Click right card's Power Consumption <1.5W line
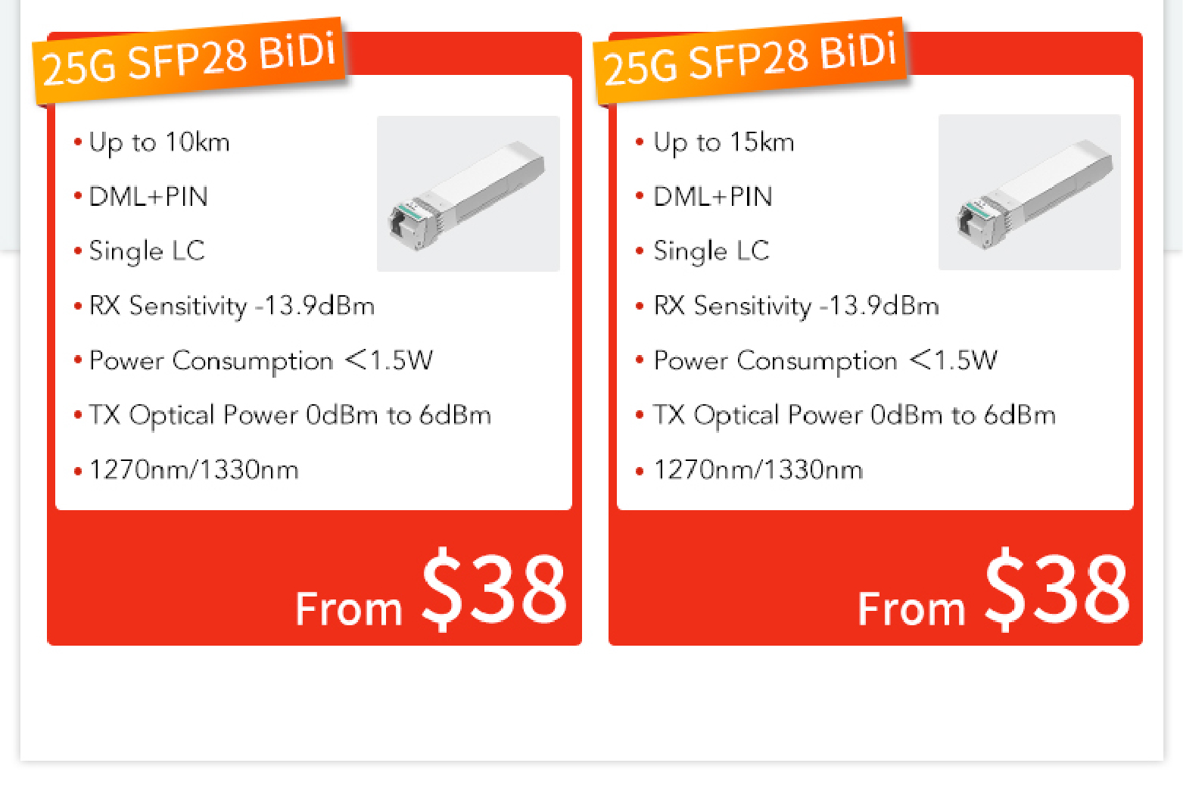The image size is (1183, 791). click(826, 361)
